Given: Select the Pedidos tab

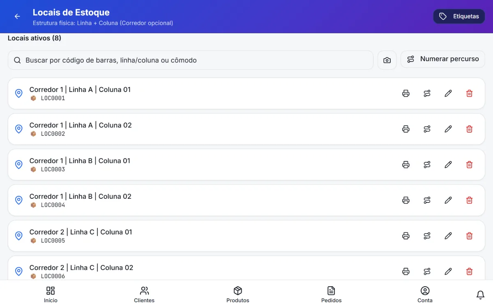Looking at the screenshot, I should pos(332,294).
